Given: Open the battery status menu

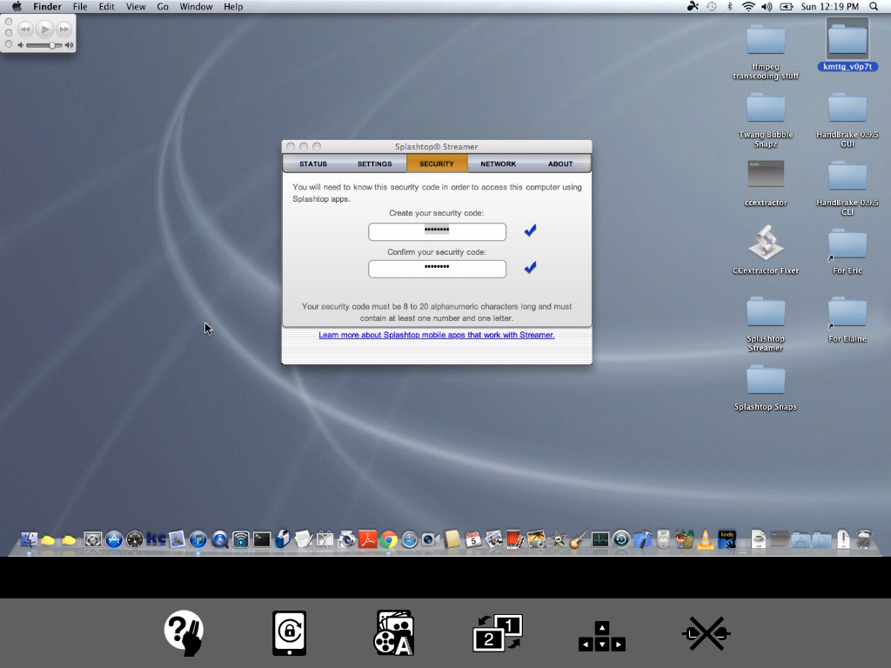Looking at the screenshot, I should pos(787,6).
